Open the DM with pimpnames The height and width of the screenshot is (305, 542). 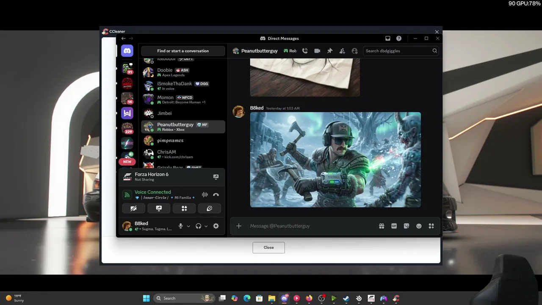(x=183, y=140)
